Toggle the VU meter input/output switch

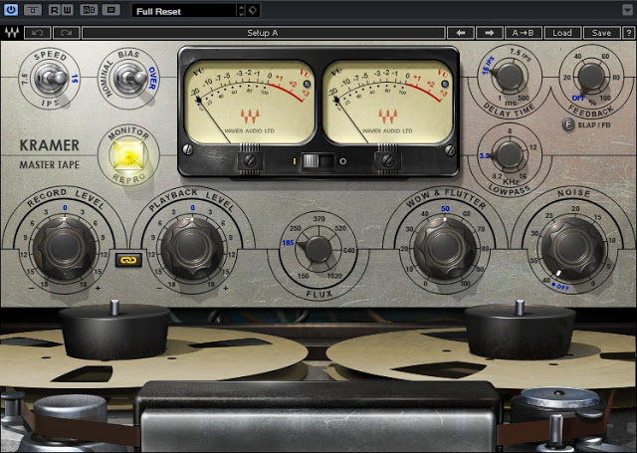pyautogui.click(x=314, y=159)
